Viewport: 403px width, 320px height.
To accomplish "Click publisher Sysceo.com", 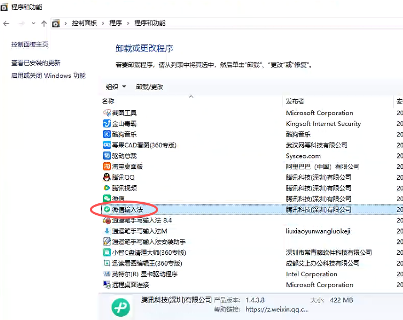I will 303,156.
